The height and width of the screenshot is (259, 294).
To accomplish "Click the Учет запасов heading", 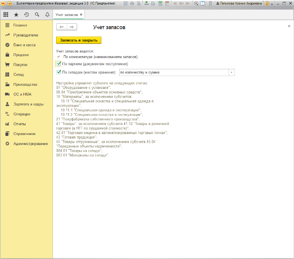I will point(109,27).
